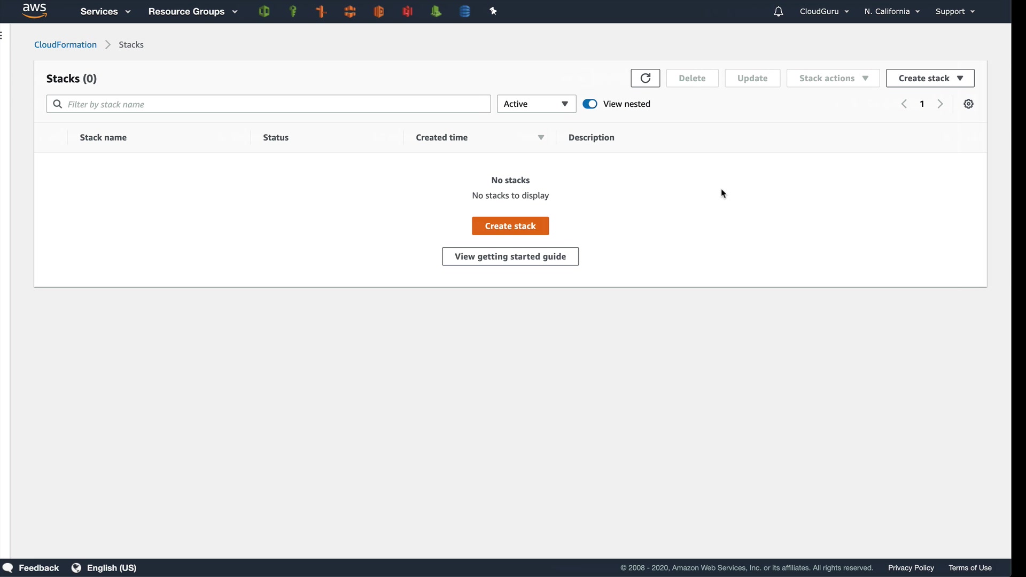The height and width of the screenshot is (577, 1026).
Task: Click View getting started guide button
Action: pyautogui.click(x=510, y=256)
